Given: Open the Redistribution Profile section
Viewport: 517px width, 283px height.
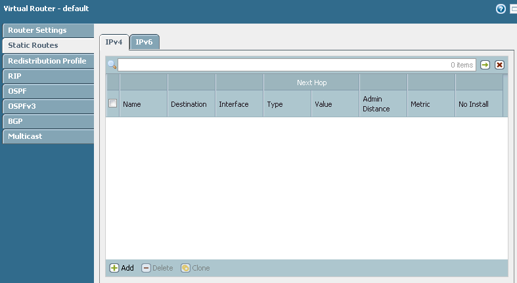Looking at the screenshot, I should click(47, 61).
